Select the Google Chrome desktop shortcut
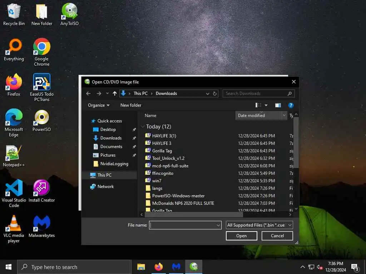Screen dimensions: 366x274 [42, 52]
